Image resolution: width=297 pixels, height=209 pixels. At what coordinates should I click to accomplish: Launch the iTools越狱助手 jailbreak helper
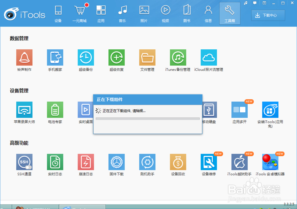(x=239, y=162)
